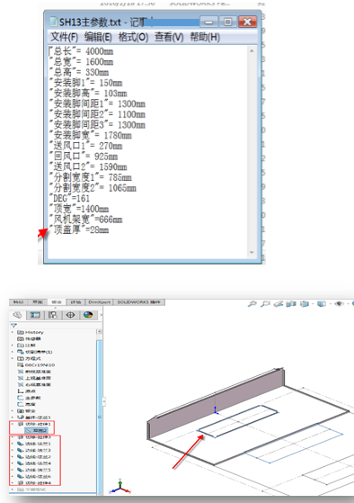Screen dimensions: 354x503
Task: Switch to the DimXpert ribbon tab
Action: pos(100,302)
